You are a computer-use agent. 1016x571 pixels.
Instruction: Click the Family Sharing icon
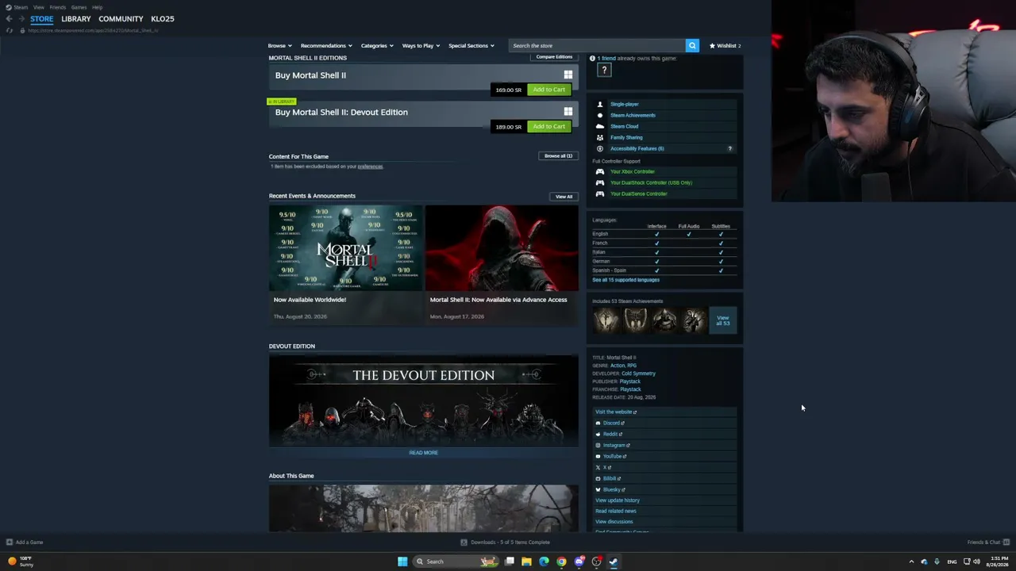[600, 137]
